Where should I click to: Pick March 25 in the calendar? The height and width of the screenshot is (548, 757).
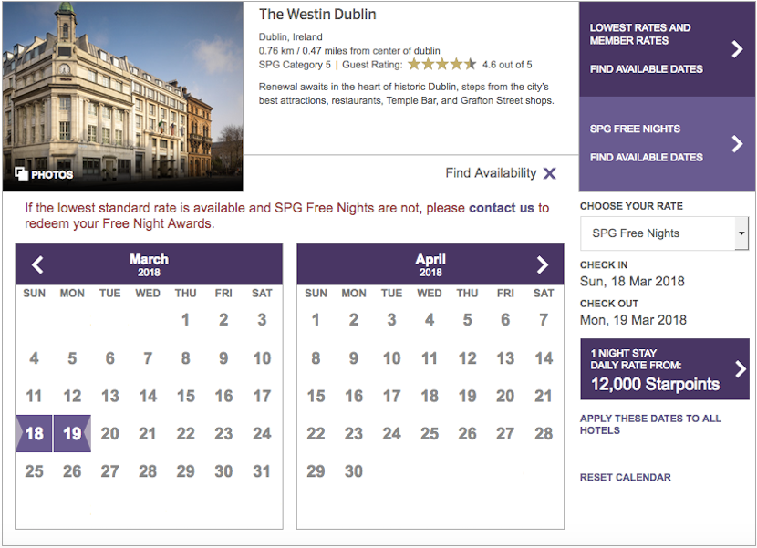click(x=35, y=471)
